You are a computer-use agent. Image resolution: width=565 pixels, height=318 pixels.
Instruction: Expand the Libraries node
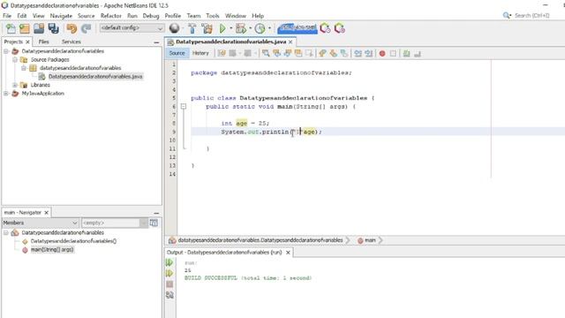pyautogui.click(x=15, y=85)
